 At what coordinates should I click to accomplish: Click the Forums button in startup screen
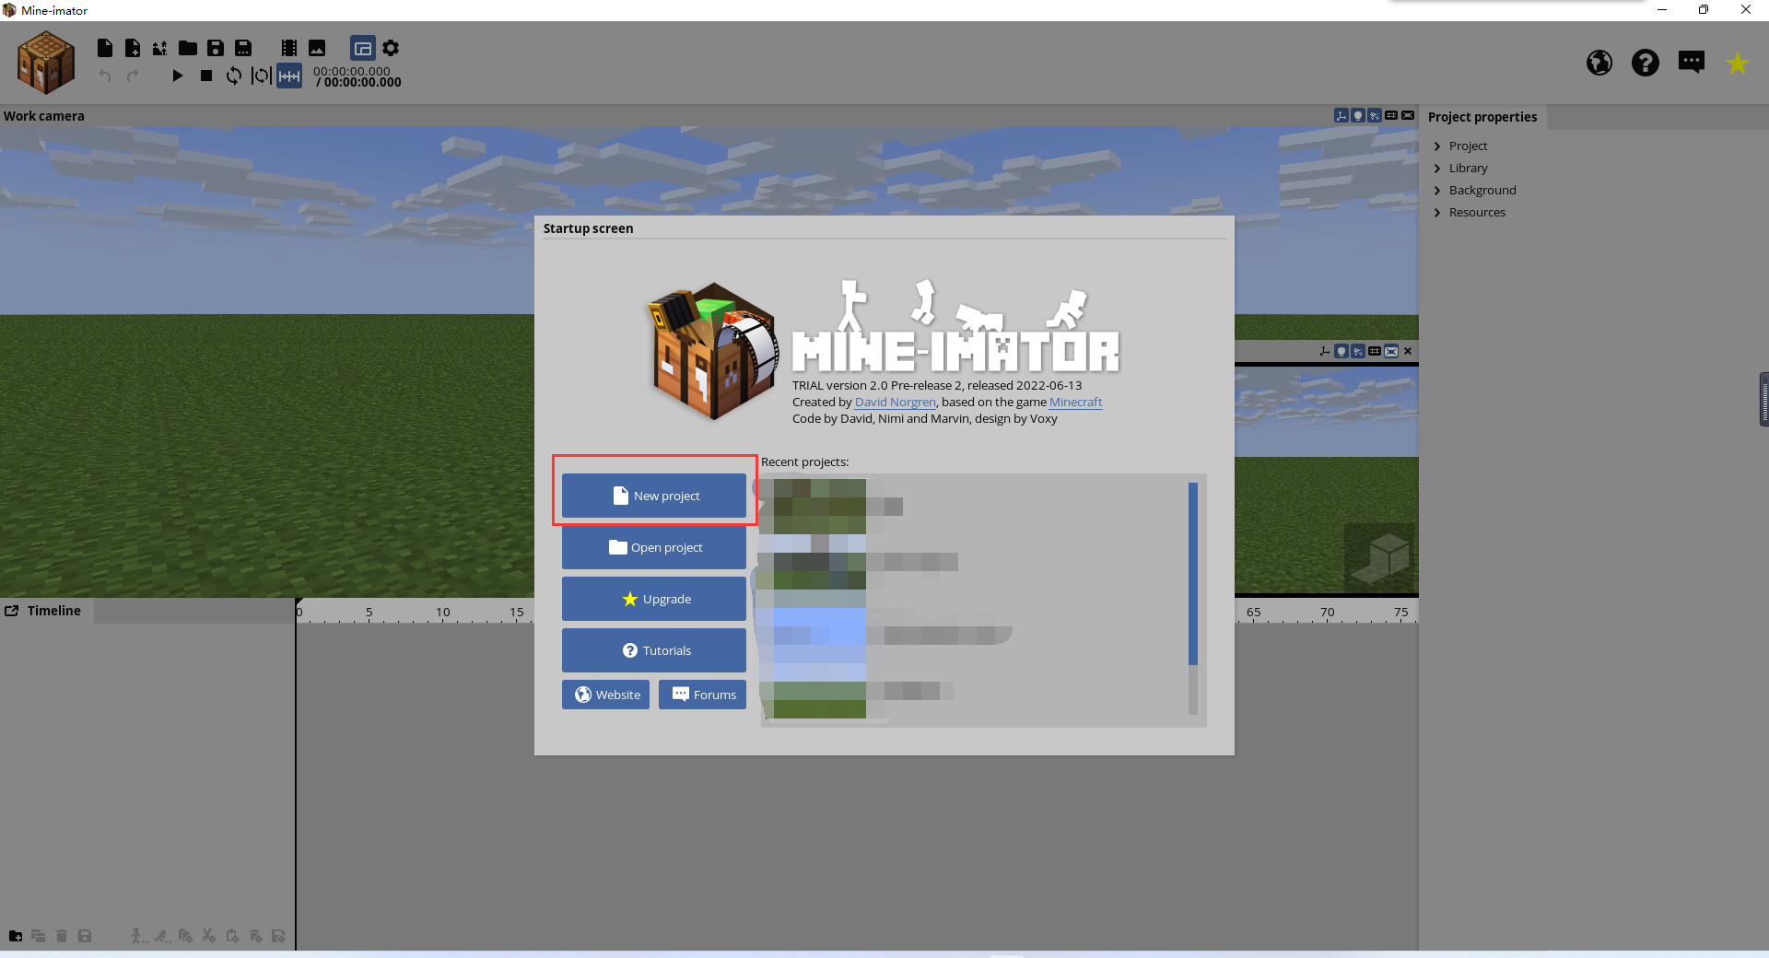[x=702, y=695]
